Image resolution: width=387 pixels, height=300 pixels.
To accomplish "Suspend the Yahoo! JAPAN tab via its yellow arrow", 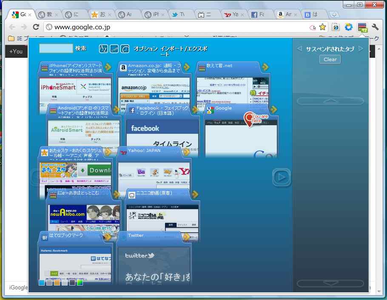I will click(x=187, y=152).
